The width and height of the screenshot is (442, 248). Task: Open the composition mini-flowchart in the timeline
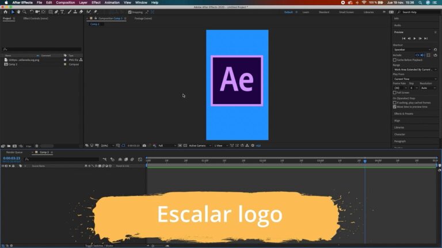pos(105,160)
